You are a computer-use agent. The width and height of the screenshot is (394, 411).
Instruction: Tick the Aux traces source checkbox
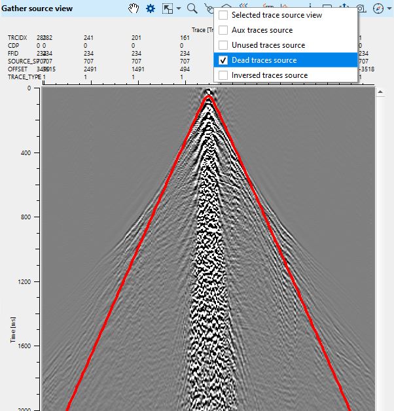tap(223, 30)
